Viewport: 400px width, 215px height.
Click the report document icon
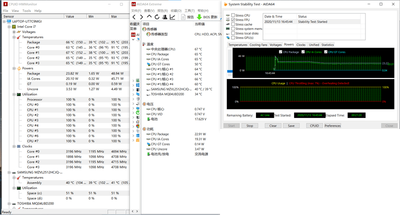[183, 17]
